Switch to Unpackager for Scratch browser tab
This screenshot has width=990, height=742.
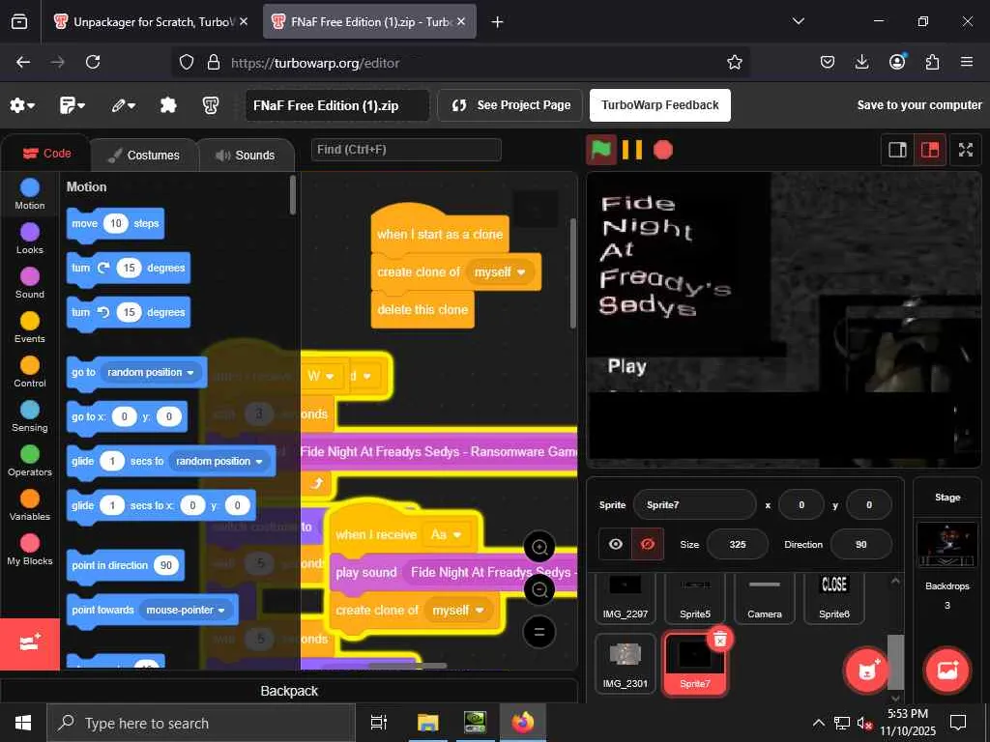tap(150, 21)
